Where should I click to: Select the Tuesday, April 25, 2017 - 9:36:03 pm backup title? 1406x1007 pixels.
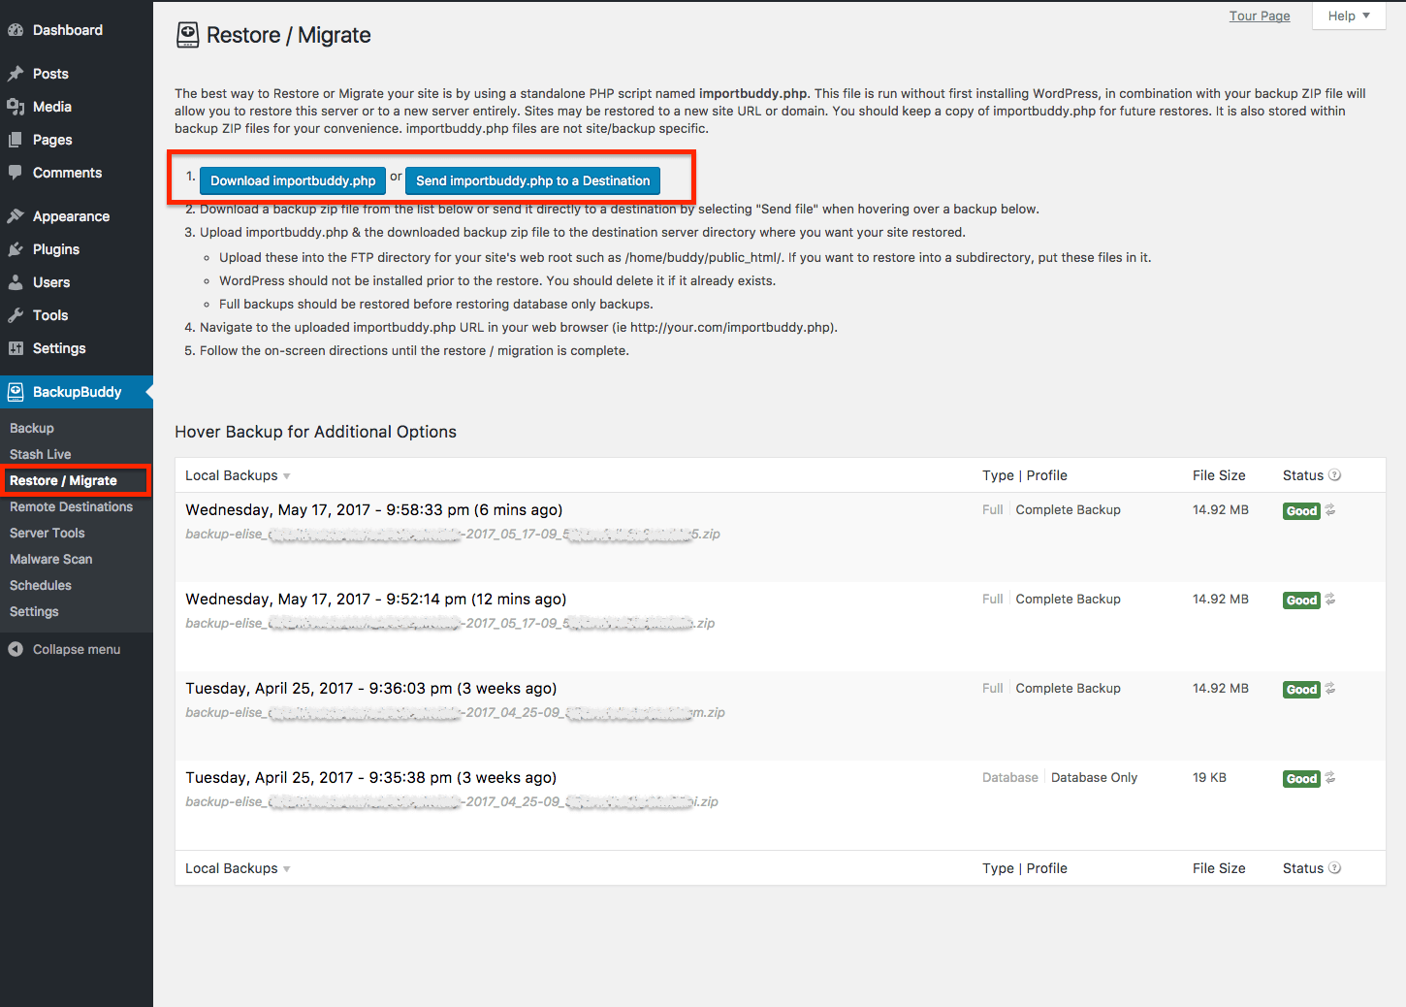coord(371,688)
